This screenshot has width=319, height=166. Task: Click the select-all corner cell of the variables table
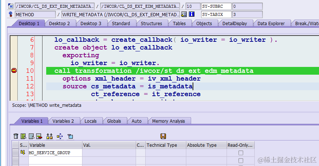click(16, 145)
